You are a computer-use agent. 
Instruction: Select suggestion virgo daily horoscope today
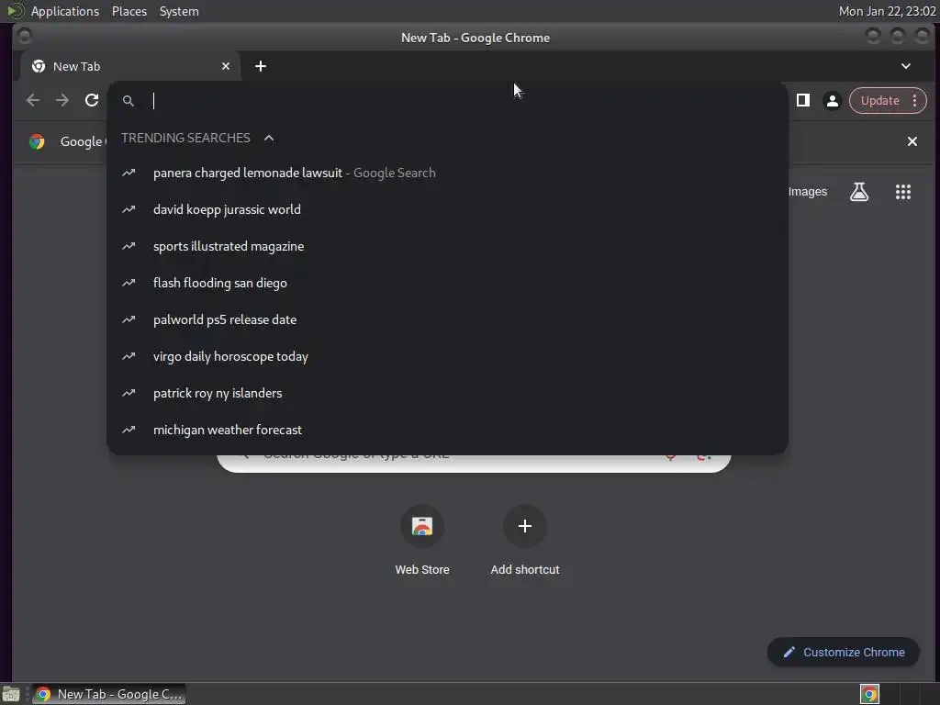447,356
